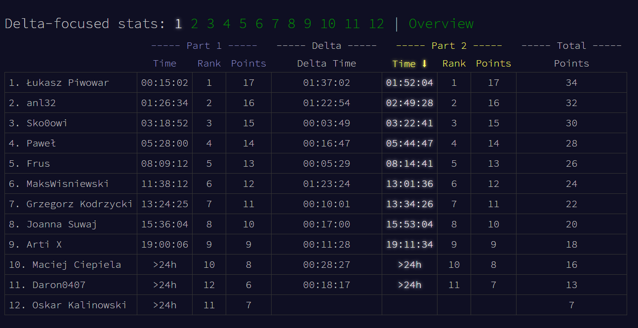The image size is (638, 328).
Task: Click Sko0owi's delta time 00:03:49
Action: 326,123
